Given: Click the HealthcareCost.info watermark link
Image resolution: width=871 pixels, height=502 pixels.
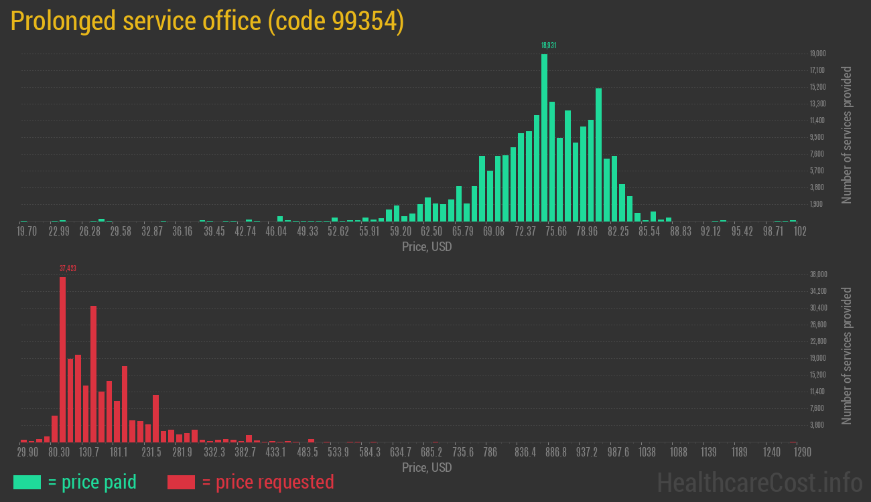Looking at the screenshot, I should (x=759, y=482).
